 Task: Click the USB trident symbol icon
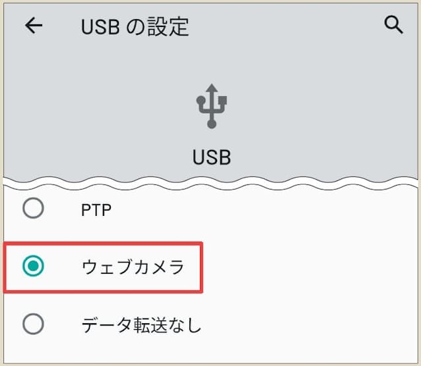(x=211, y=105)
